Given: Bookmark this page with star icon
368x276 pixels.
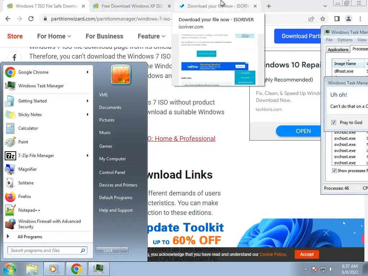Looking at the screenshot, I should pyautogui.click(x=323, y=19).
